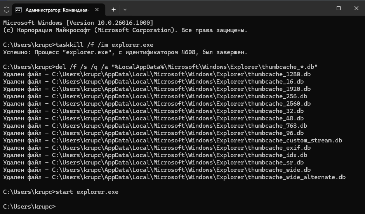Click the thumbcache_1280.db deleted file line

(x=156, y=74)
